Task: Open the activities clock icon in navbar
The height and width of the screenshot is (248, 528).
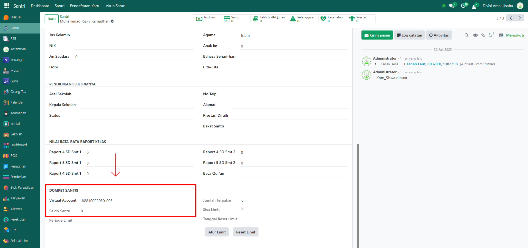Action: tap(463, 6)
